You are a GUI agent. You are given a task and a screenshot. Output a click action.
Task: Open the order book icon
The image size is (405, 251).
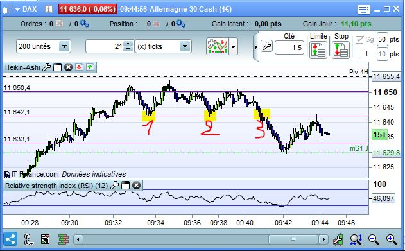(64, 239)
